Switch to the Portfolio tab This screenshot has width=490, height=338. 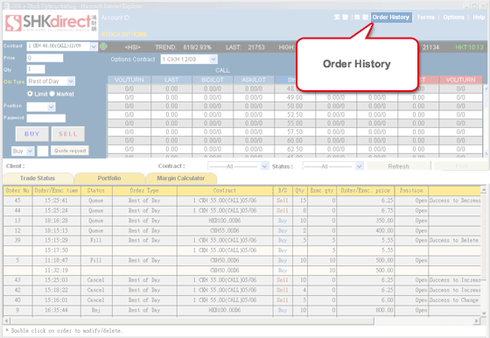109,179
